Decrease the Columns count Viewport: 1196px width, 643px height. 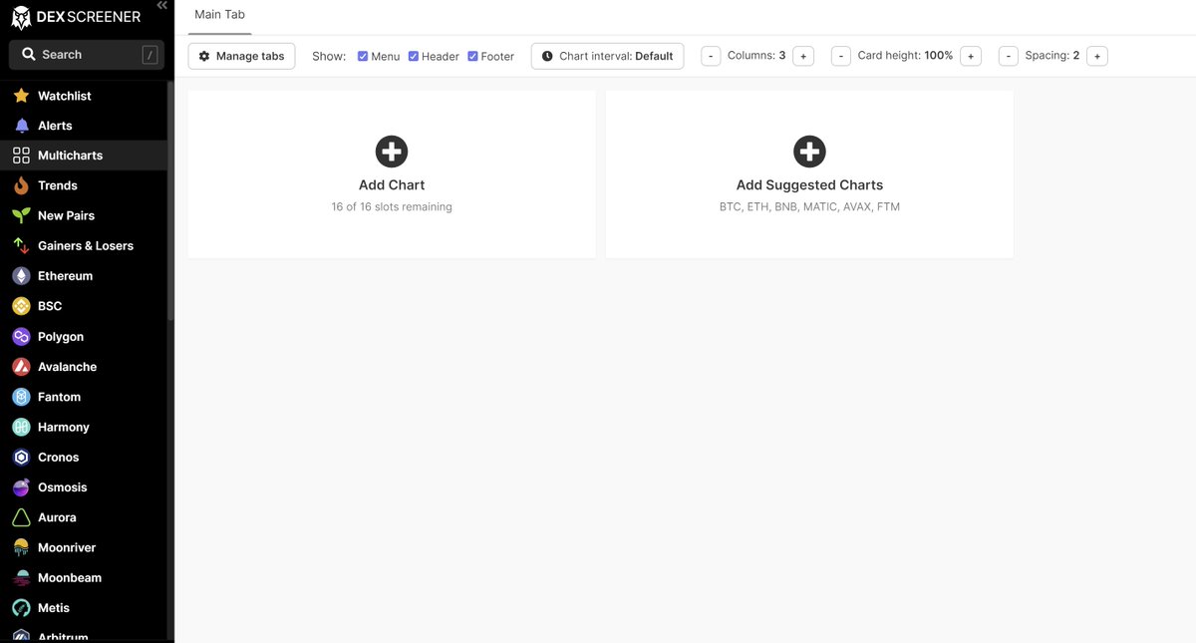(x=711, y=56)
